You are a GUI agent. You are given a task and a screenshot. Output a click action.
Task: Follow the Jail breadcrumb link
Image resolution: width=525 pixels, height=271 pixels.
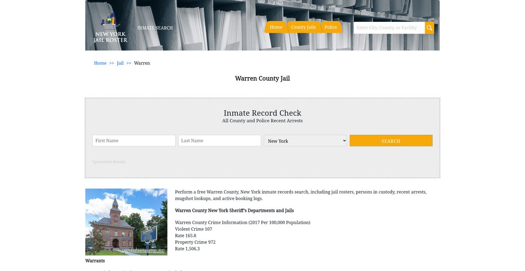click(120, 63)
